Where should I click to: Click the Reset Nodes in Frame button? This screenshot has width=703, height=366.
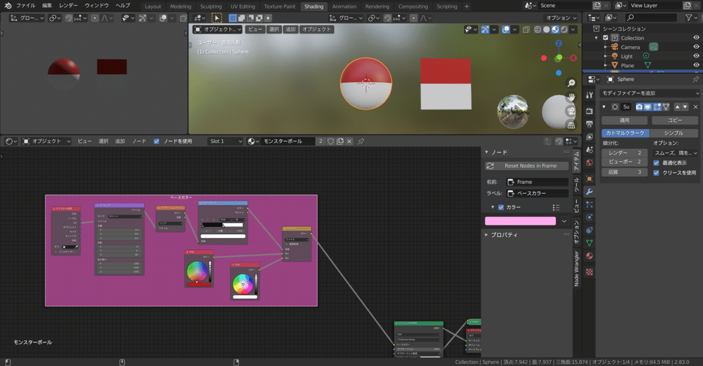pos(527,166)
